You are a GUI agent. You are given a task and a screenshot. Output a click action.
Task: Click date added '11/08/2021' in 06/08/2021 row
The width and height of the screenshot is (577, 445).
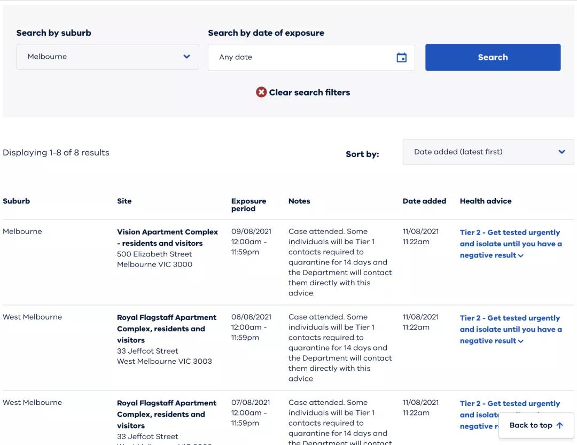pos(420,317)
